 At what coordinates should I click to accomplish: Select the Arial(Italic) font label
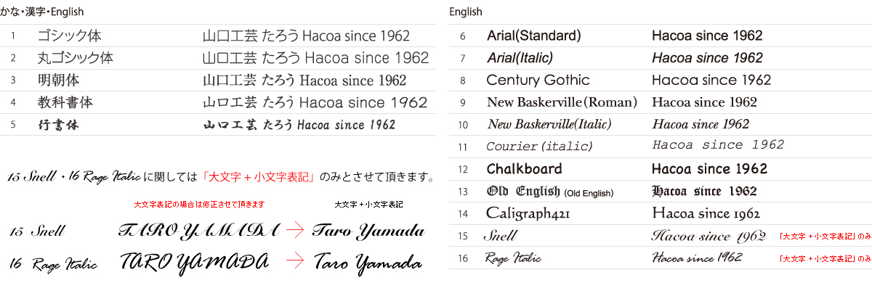click(520, 57)
